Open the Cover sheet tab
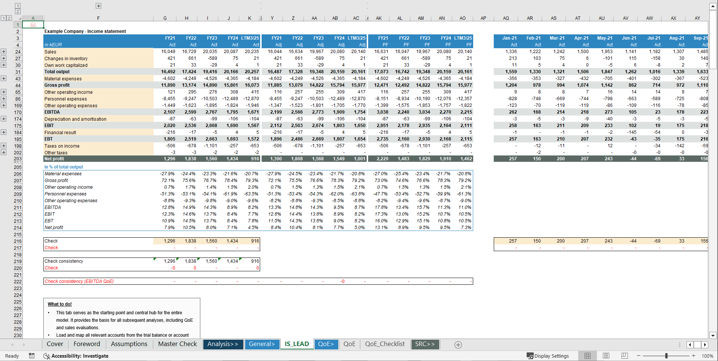Image resolution: width=718 pixels, height=361 pixels. tap(55, 344)
